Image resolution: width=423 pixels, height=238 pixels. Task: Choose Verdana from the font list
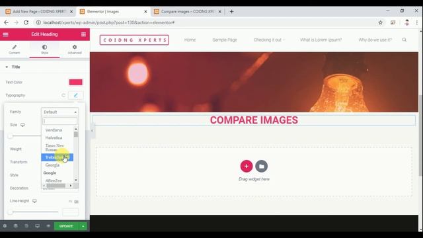pyautogui.click(x=54, y=130)
